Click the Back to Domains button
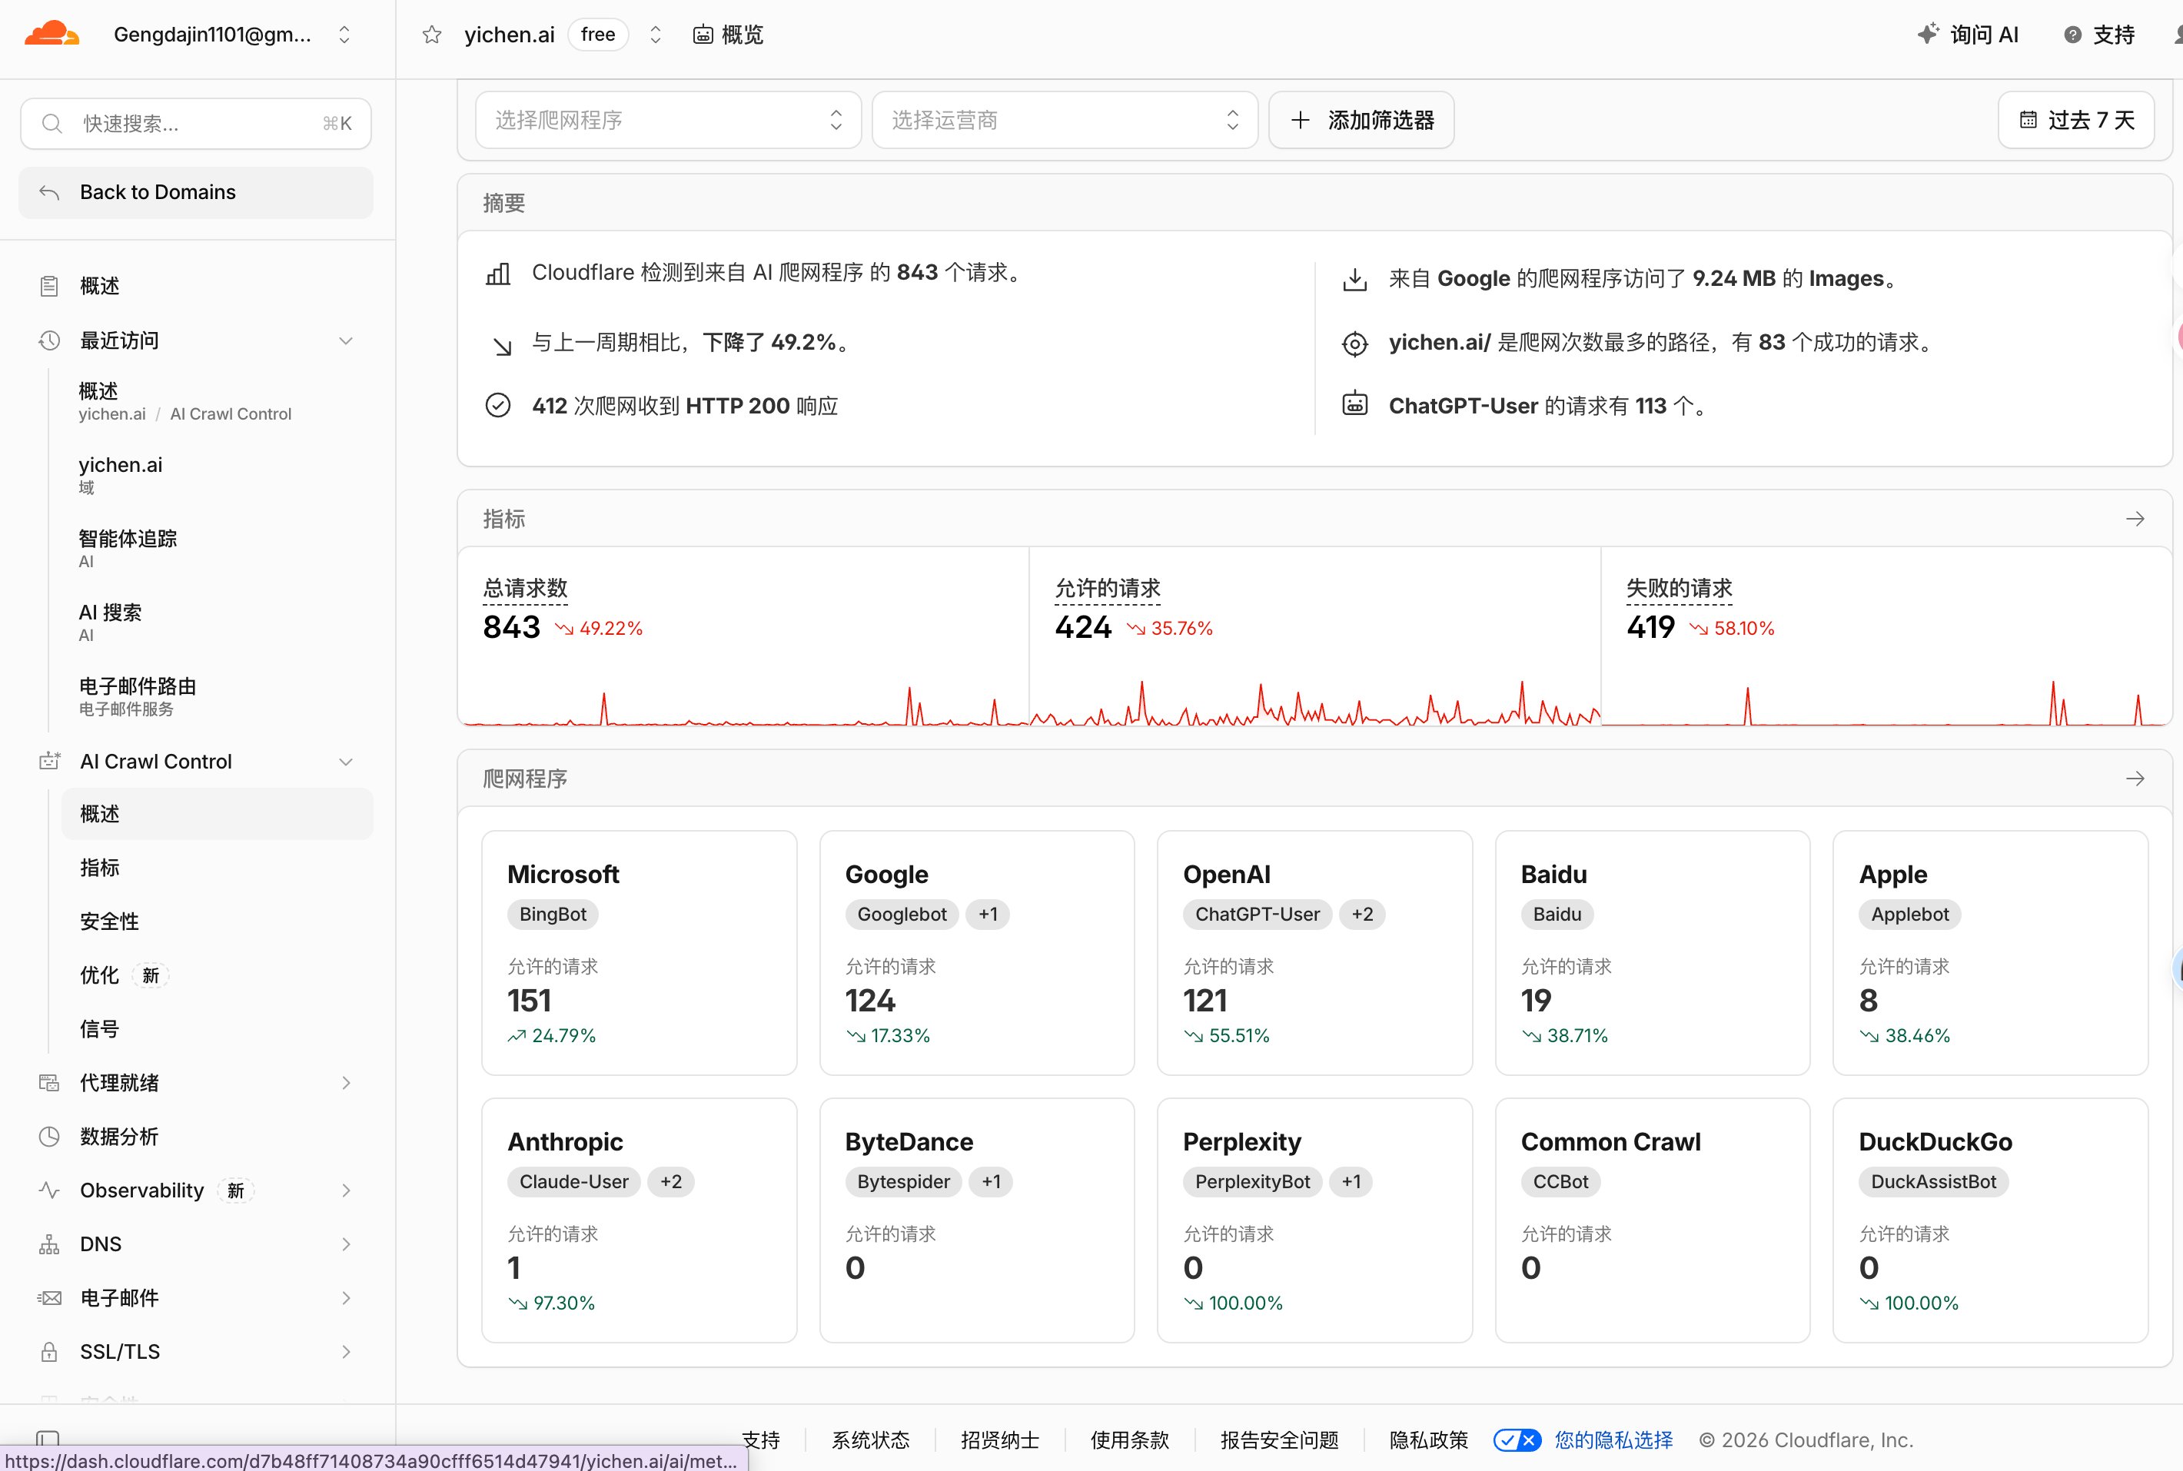 coord(196,192)
